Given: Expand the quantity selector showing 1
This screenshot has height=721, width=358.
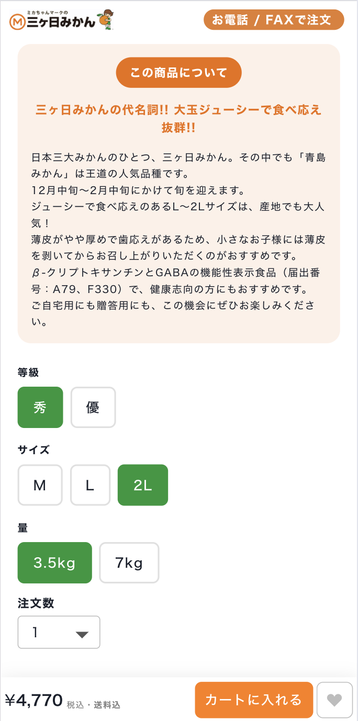Looking at the screenshot, I should (x=59, y=633).
